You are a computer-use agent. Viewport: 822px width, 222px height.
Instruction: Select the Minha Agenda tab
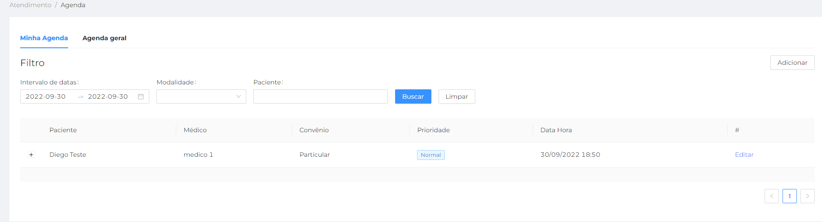44,38
